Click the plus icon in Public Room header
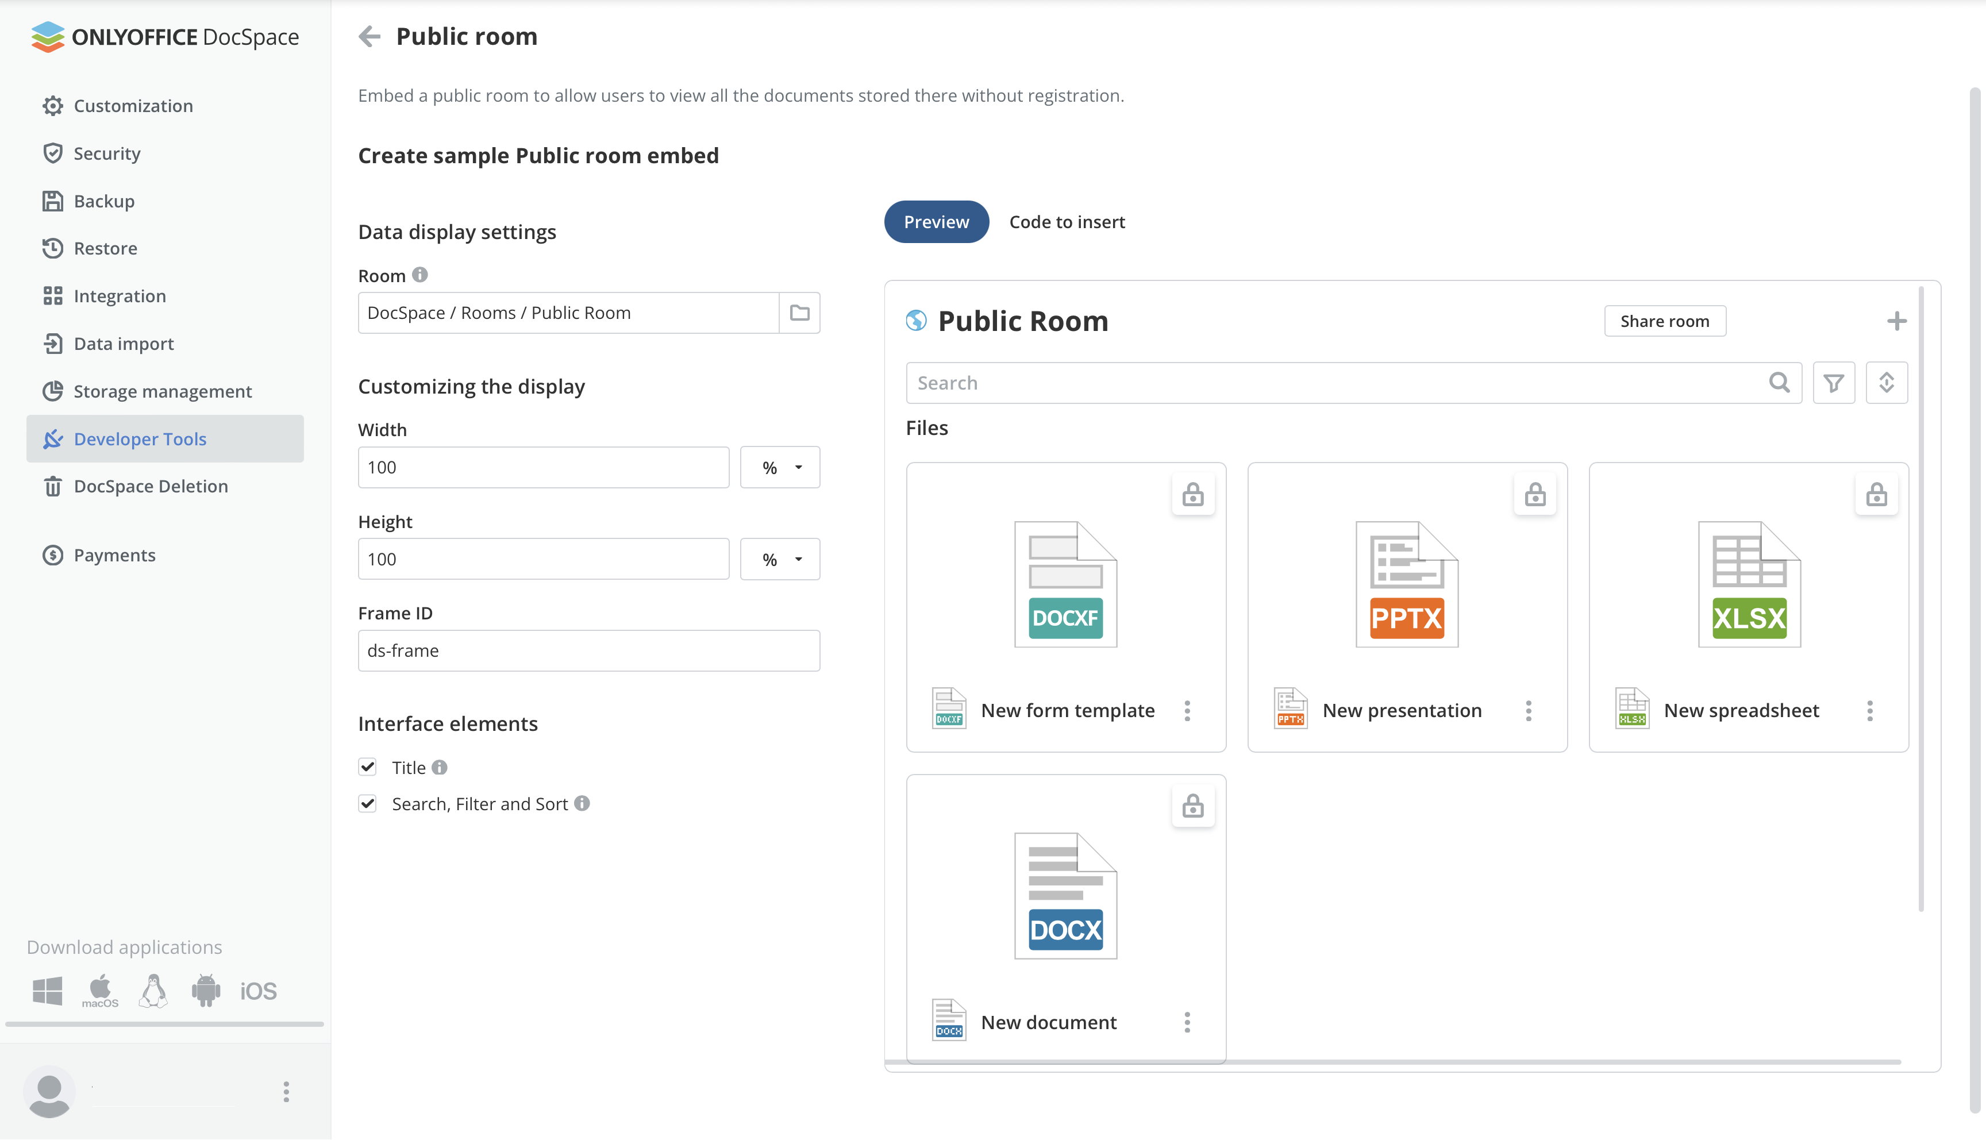 click(x=1896, y=321)
